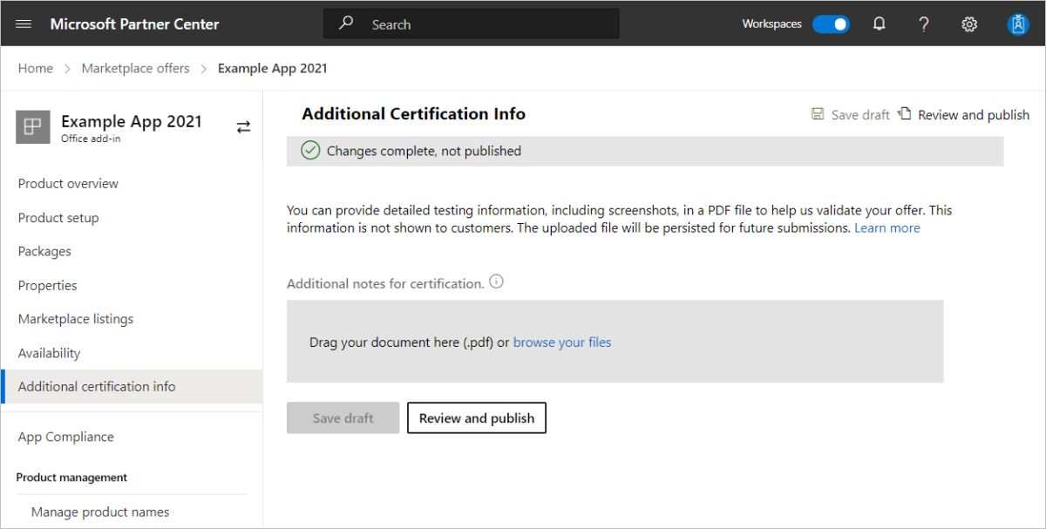The height and width of the screenshot is (529, 1046).
Task: Select App Compliance in sidebar
Action: (66, 437)
